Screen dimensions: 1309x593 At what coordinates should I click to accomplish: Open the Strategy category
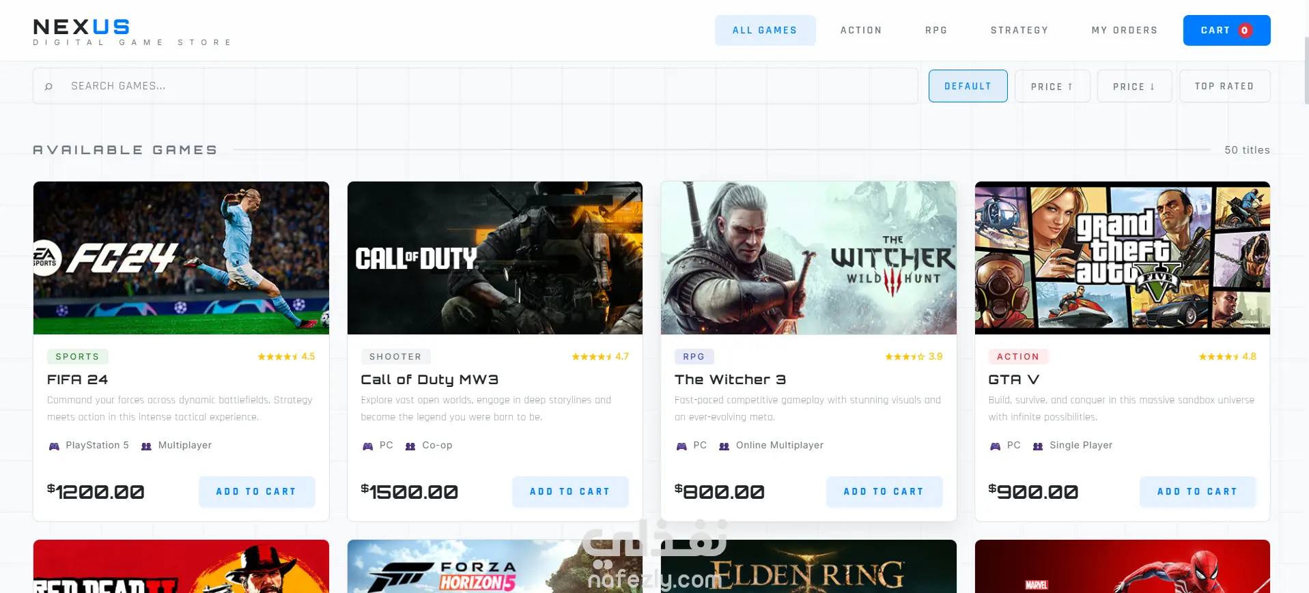pyautogui.click(x=1019, y=31)
